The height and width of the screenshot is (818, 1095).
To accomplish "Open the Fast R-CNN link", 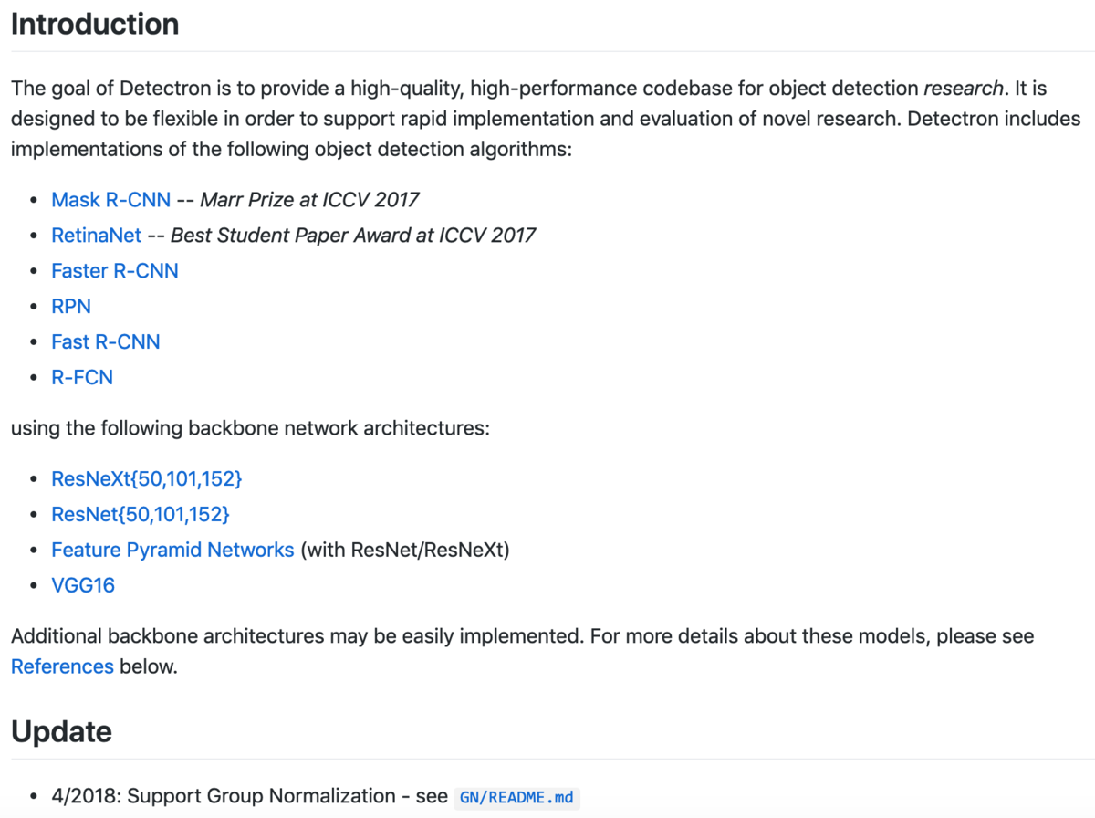I will pyautogui.click(x=106, y=341).
